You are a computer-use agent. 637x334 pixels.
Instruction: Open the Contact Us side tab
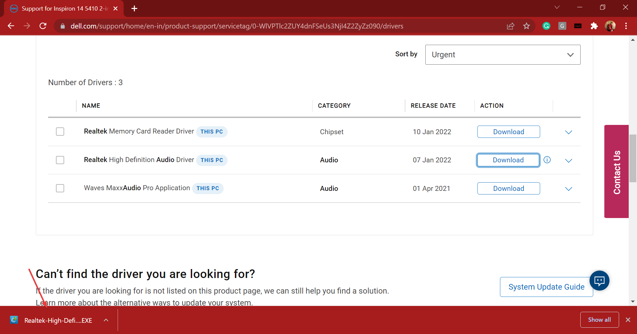tap(616, 171)
